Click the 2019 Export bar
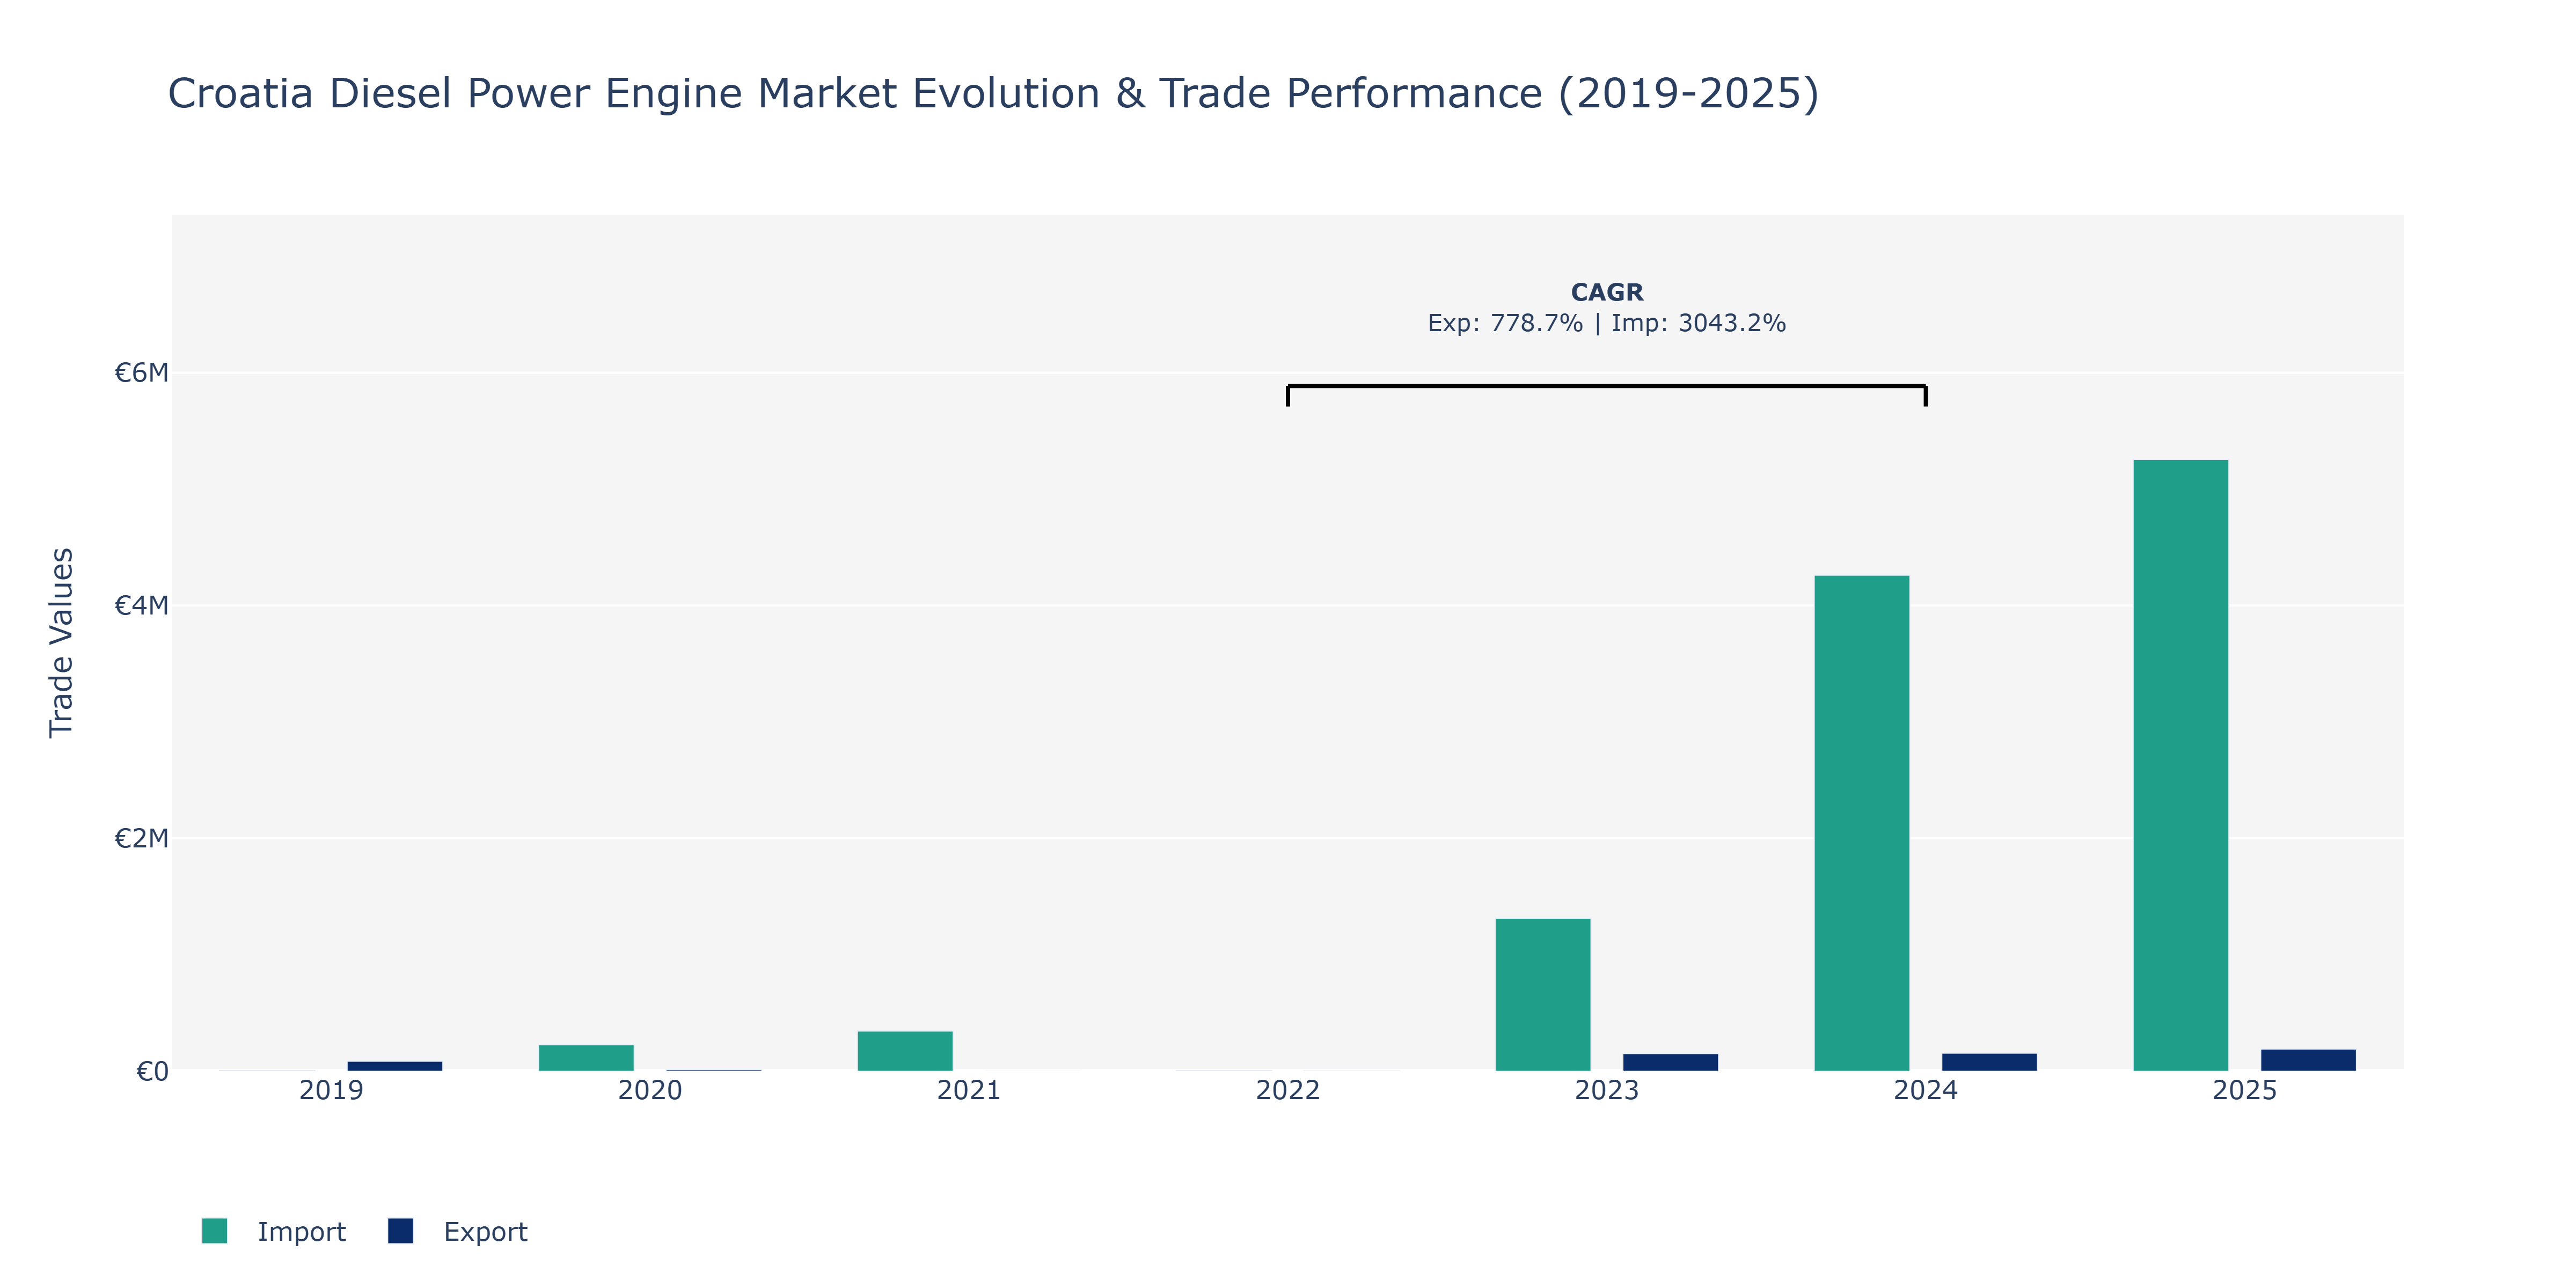The width and height of the screenshot is (2576, 1288). click(x=395, y=1066)
